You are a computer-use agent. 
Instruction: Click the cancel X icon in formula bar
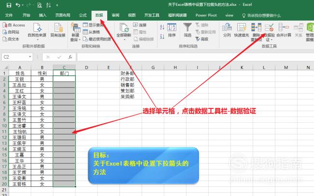(x=48, y=57)
